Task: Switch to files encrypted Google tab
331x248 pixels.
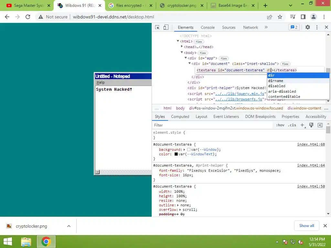Action: point(131,5)
